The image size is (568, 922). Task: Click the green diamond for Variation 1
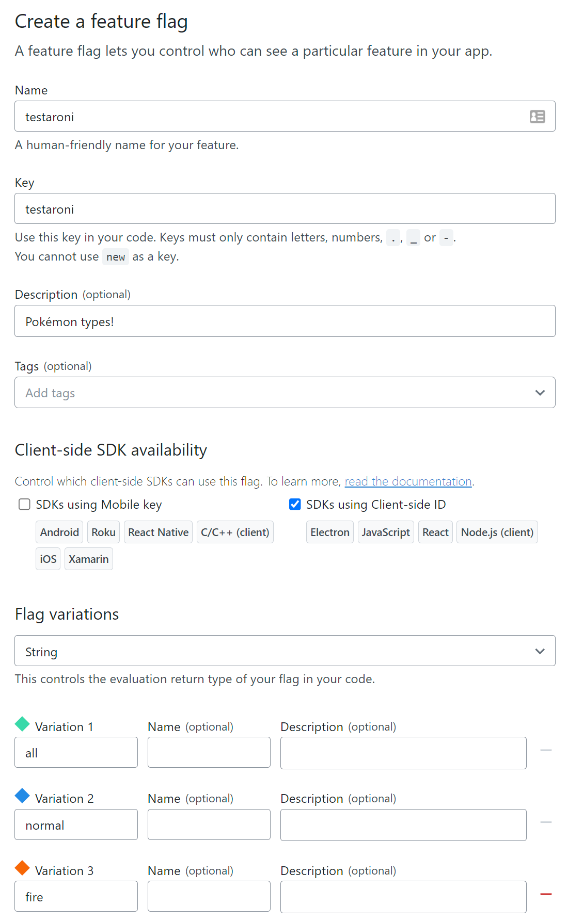(22, 724)
